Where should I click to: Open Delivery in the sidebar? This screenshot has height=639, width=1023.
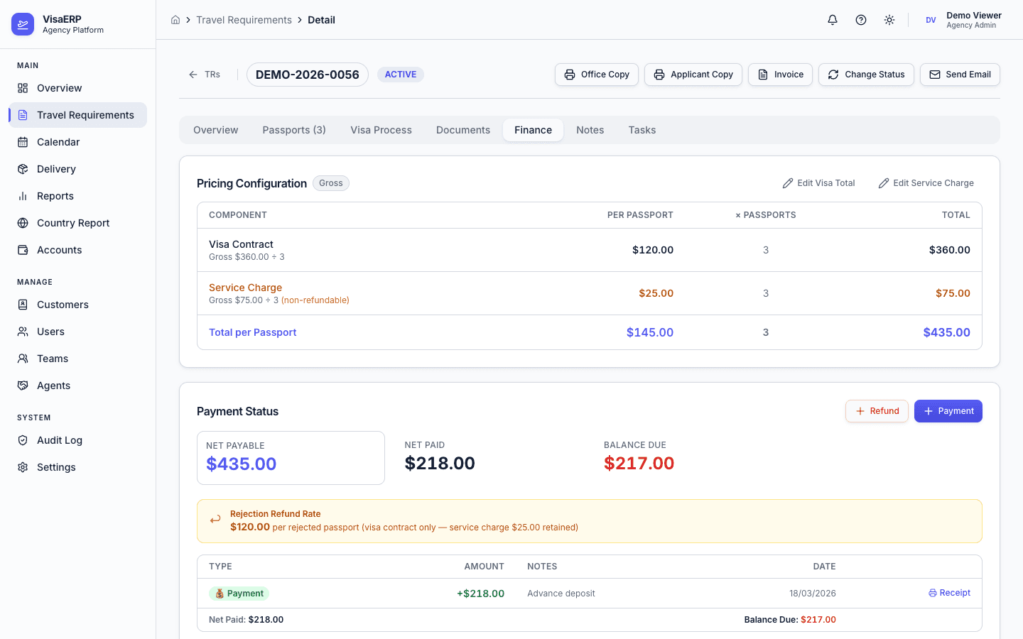pyautogui.click(x=56, y=169)
